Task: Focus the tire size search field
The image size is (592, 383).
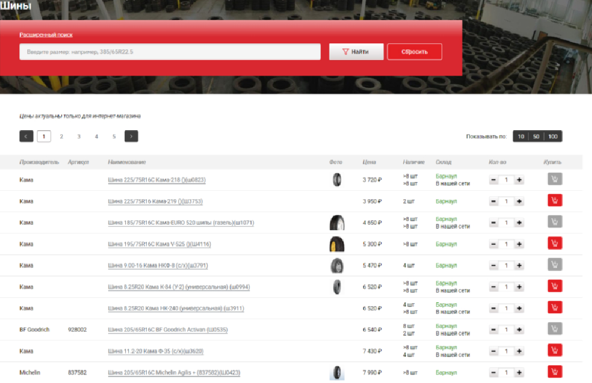Action: point(170,52)
